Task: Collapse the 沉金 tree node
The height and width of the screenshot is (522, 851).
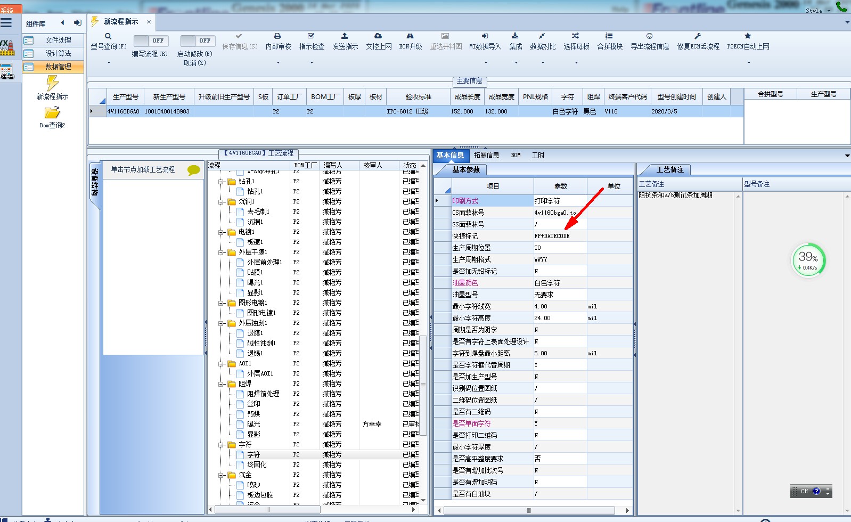Action: (x=221, y=475)
